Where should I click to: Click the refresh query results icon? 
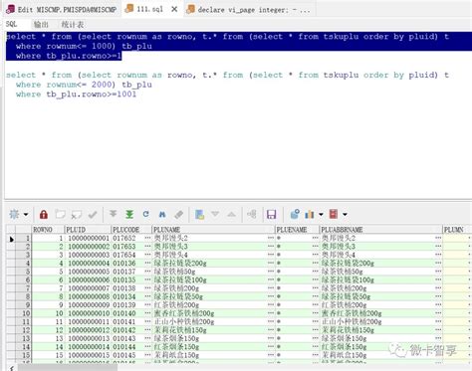point(145,214)
